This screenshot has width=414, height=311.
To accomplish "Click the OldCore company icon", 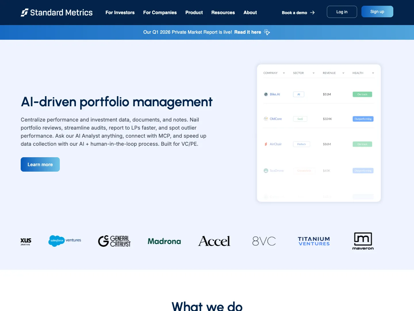I will point(266,119).
